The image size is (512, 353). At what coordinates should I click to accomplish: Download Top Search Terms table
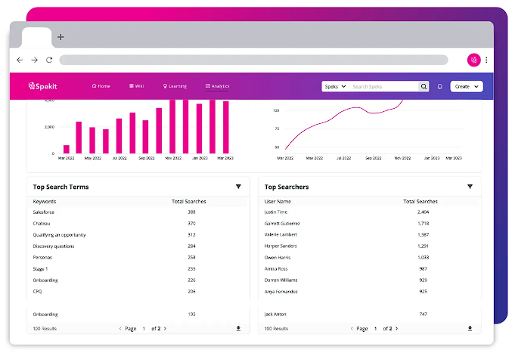(x=238, y=328)
